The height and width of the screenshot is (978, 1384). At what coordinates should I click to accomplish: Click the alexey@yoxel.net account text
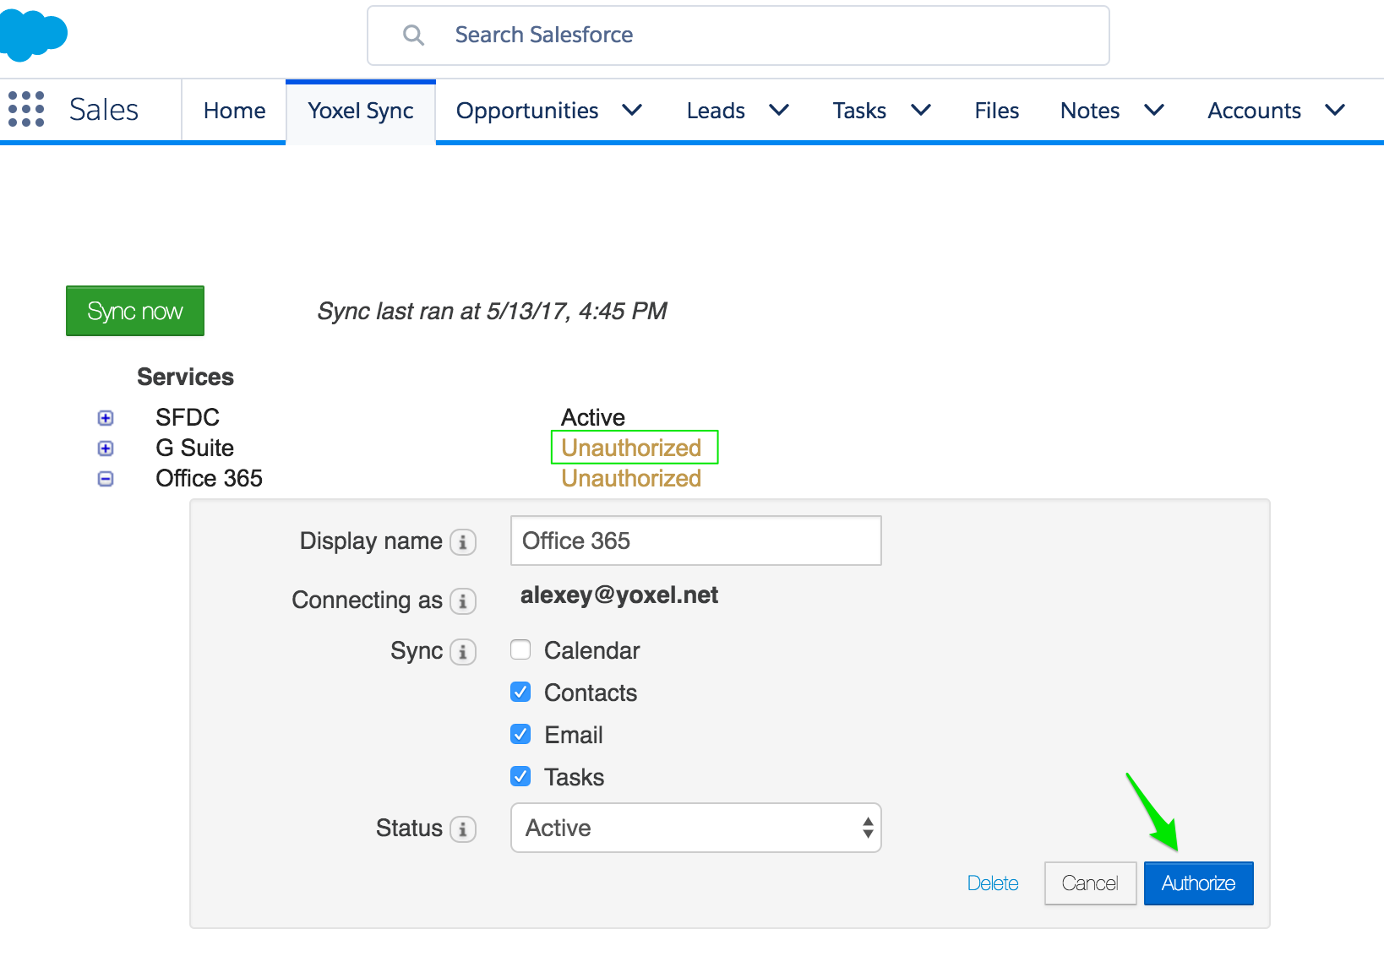[x=619, y=595]
